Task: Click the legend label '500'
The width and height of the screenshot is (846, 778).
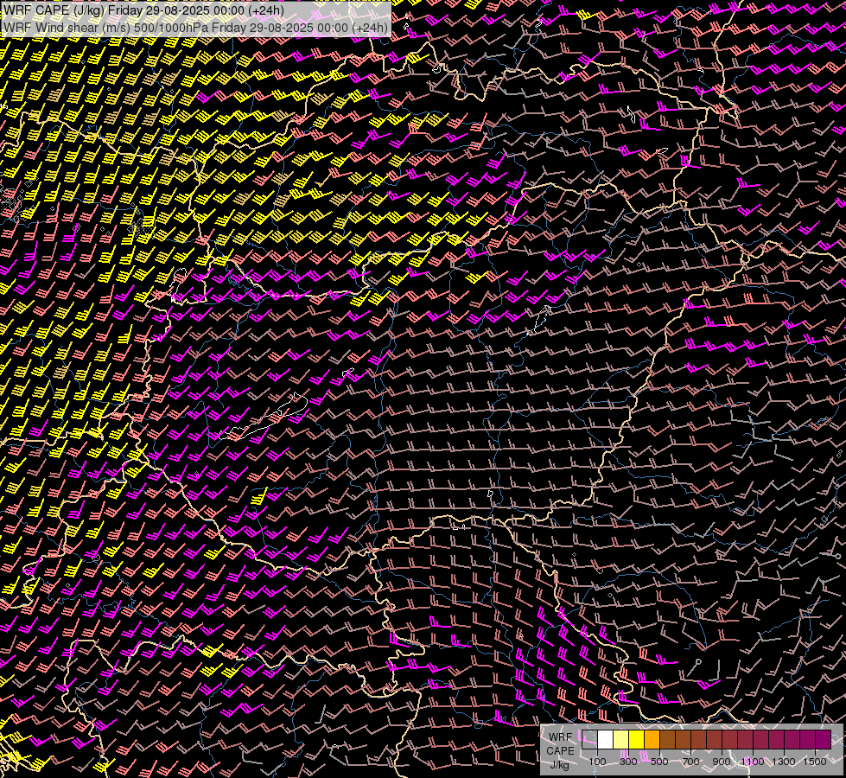Action: (x=659, y=762)
